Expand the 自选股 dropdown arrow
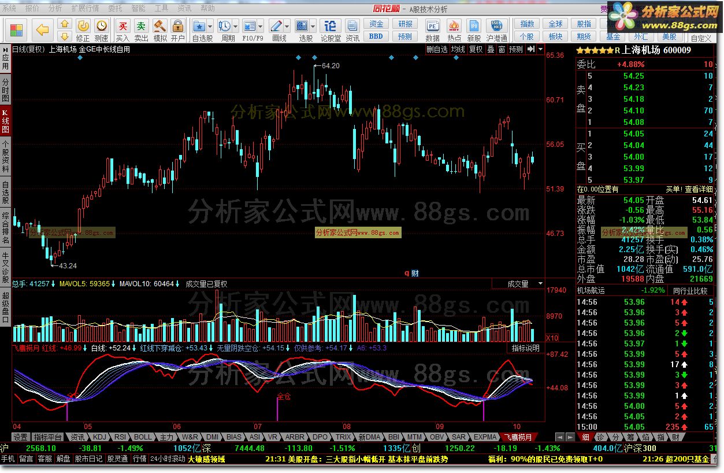This screenshot has height=473, width=724. click(210, 27)
